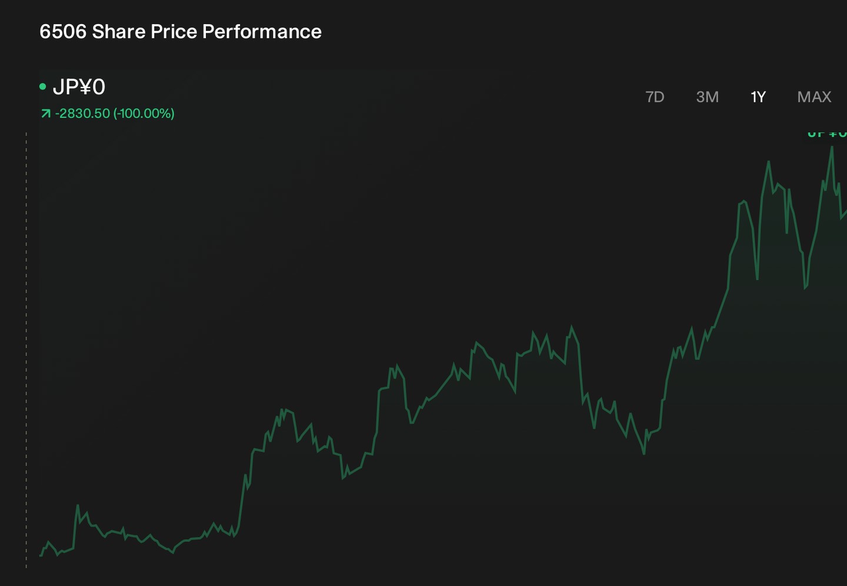The width and height of the screenshot is (847, 586).
Task: Click the green status dot beside JP¥0
Action: [x=42, y=87]
